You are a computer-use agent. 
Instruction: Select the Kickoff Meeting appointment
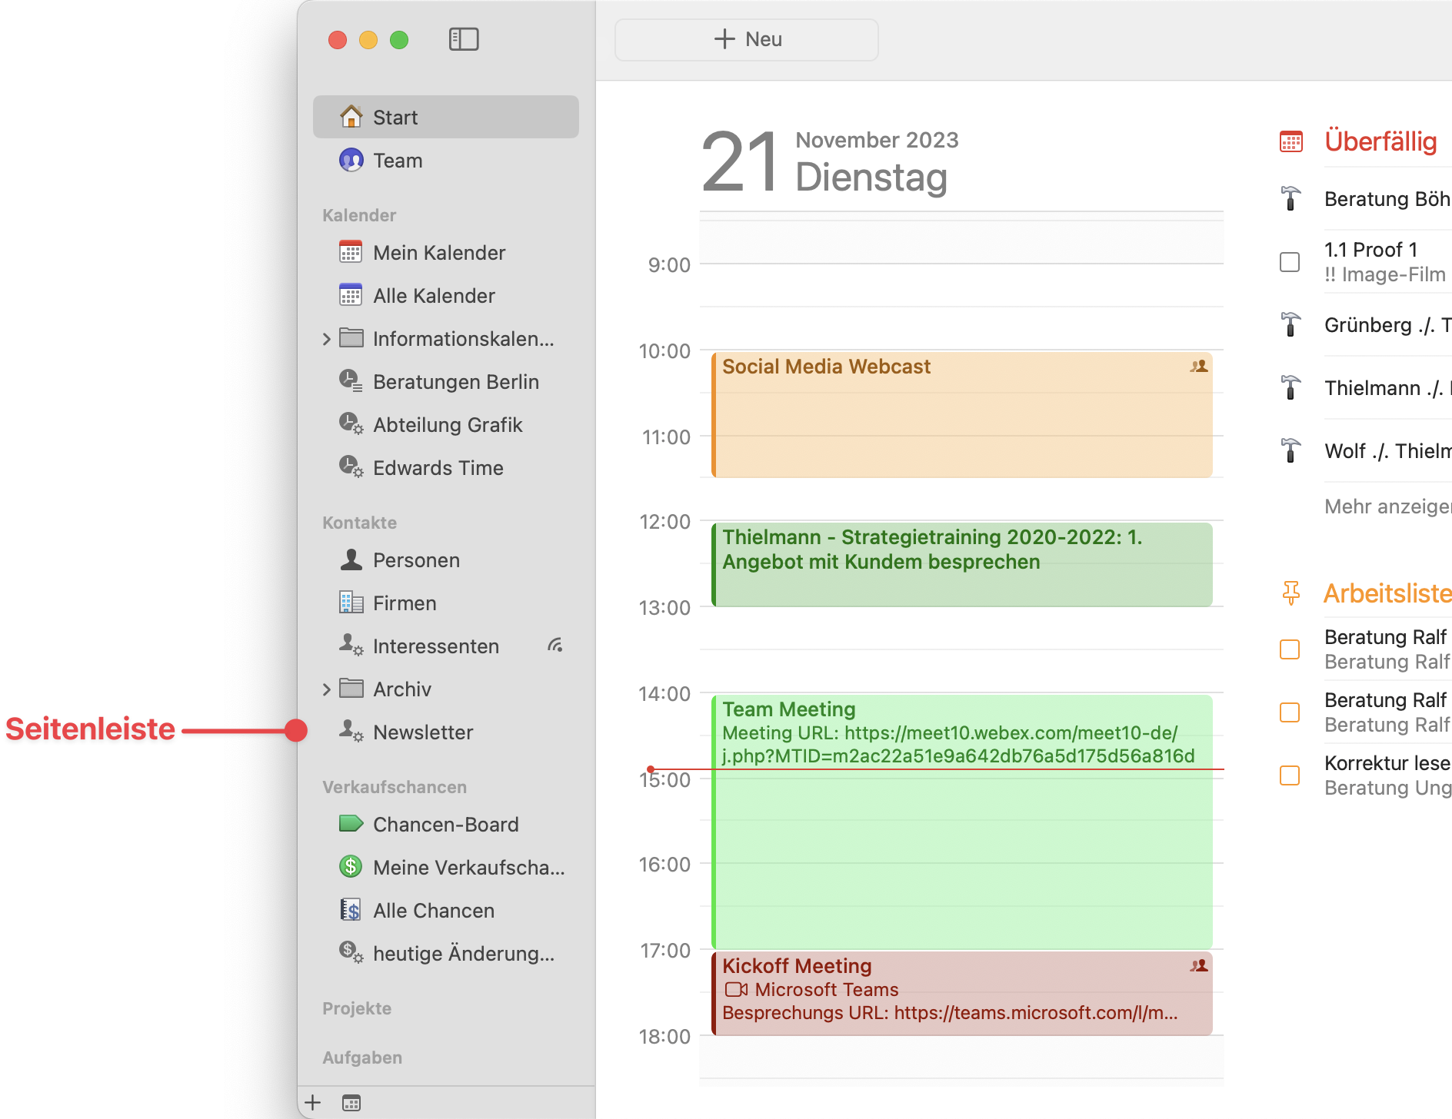961,993
